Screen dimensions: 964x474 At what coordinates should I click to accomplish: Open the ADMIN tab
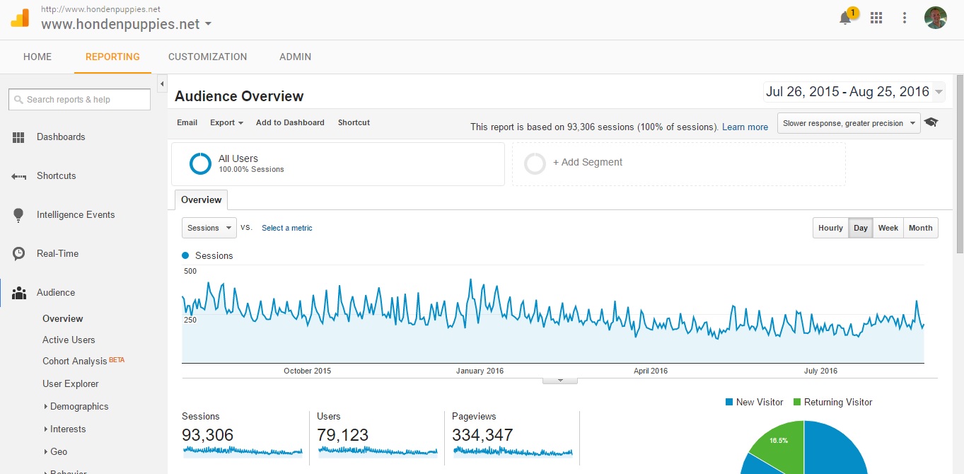[295, 57]
